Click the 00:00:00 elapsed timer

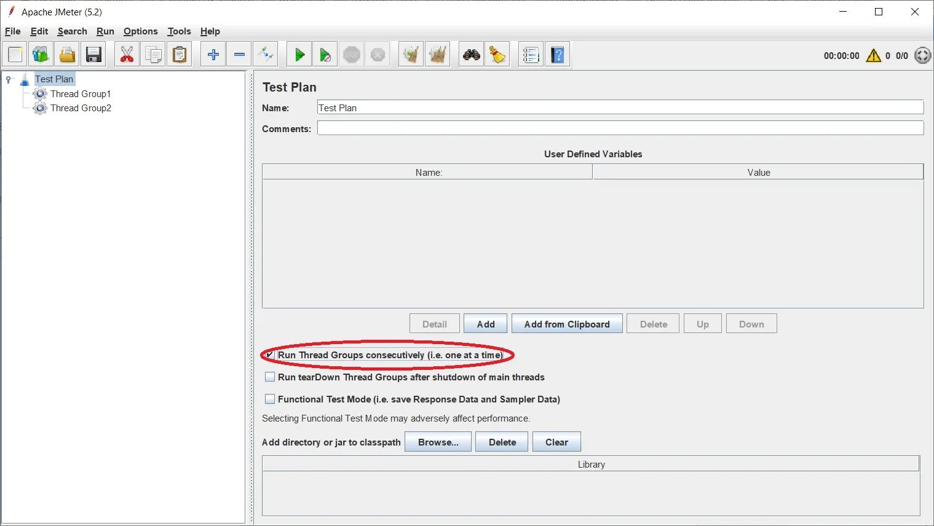pyautogui.click(x=841, y=56)
